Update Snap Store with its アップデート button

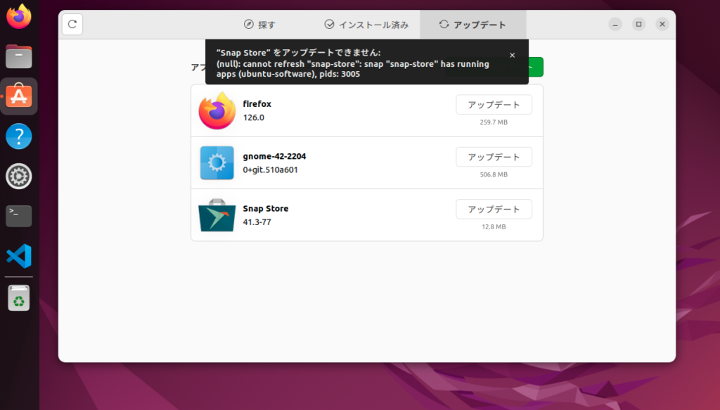[x=494, y=210]
